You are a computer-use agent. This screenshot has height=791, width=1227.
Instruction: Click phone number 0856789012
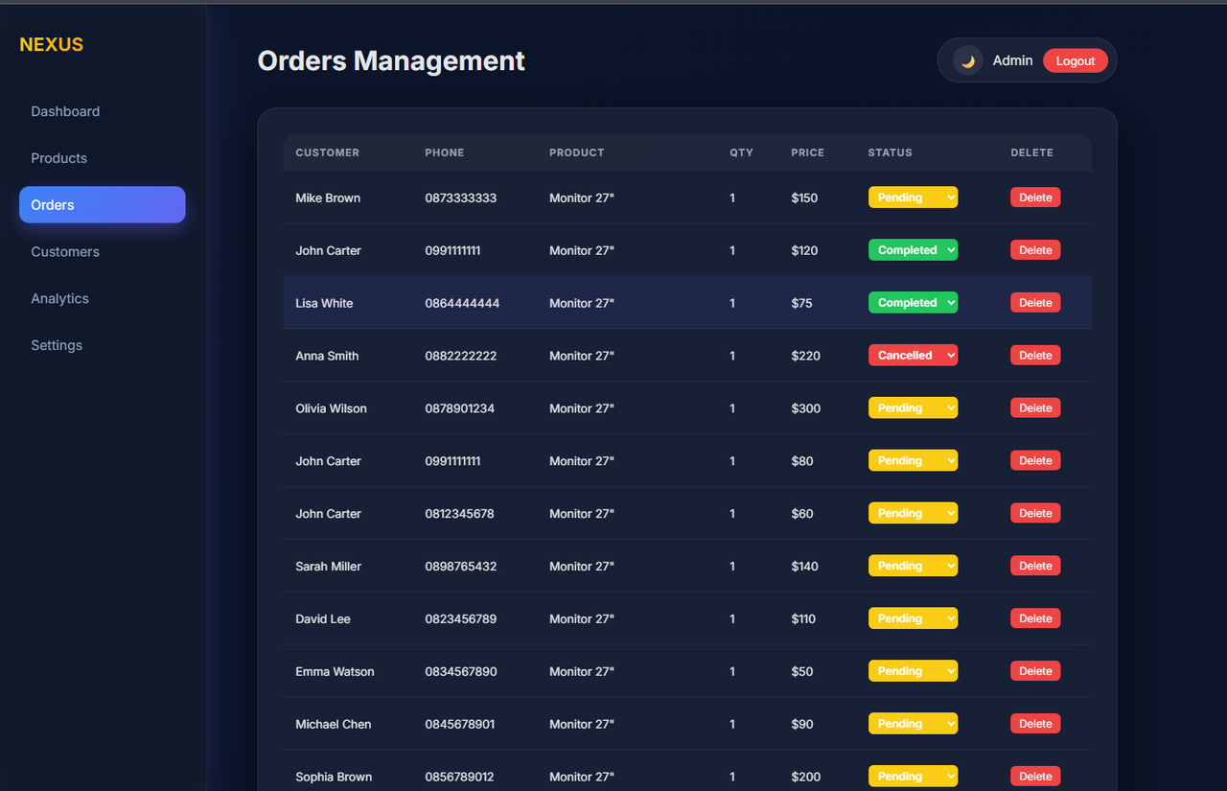(x=459, y=777)
